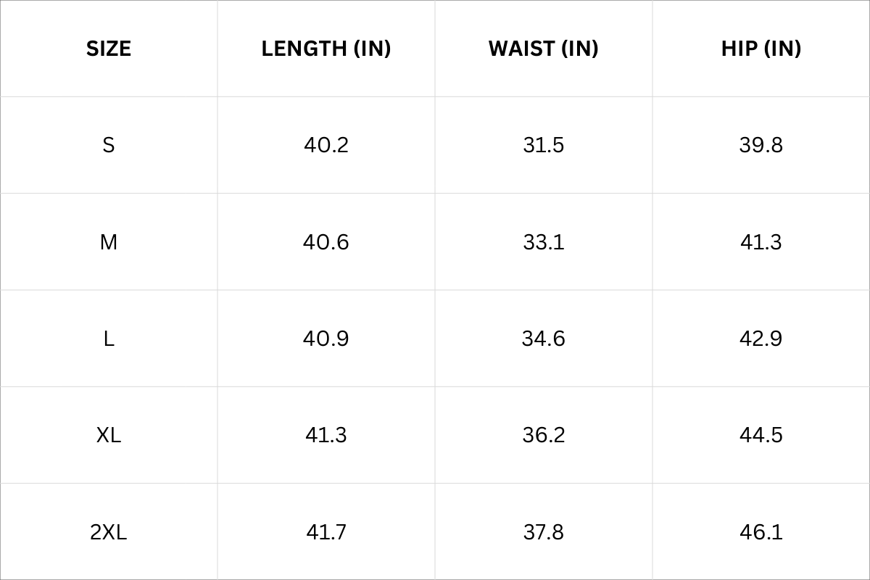
Task: Click the hip value 42.9
Action: point(761,339)
